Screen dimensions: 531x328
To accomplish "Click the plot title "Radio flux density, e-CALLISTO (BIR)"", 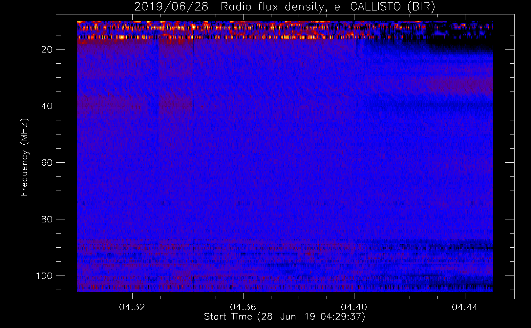I will pyautogui.click(x=328, y=7).
